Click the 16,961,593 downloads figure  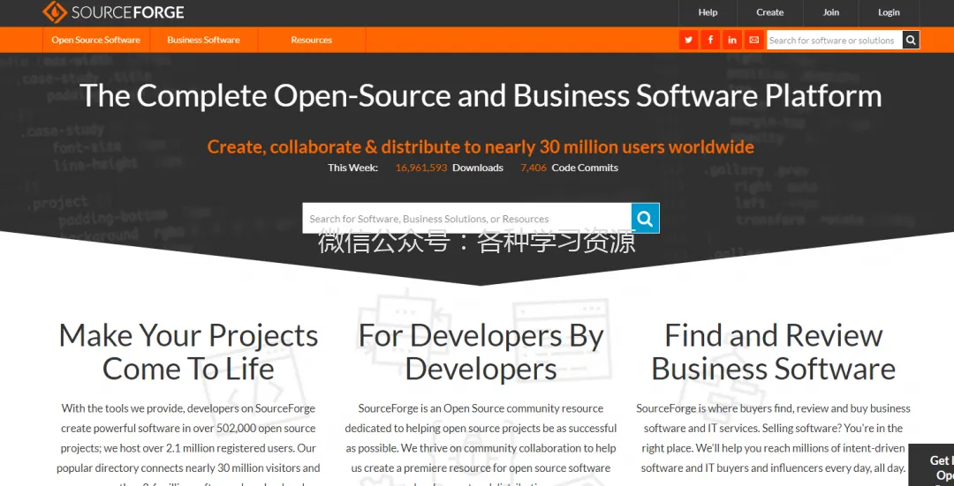click(421, 168)
